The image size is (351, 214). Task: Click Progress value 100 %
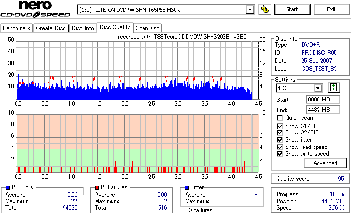tap(337, 194)
